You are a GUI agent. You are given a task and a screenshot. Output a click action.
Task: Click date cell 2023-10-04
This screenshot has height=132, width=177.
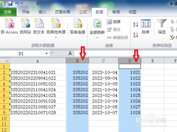coord(104,72)
